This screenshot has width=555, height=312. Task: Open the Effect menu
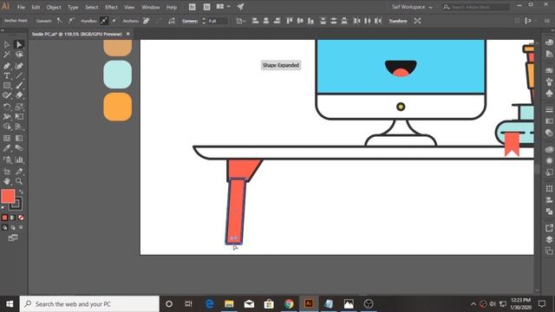(x=111, y=7)
